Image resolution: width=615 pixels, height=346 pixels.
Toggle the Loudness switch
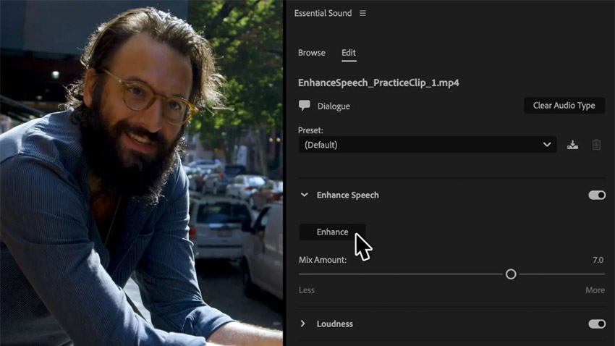pos(597,324)
